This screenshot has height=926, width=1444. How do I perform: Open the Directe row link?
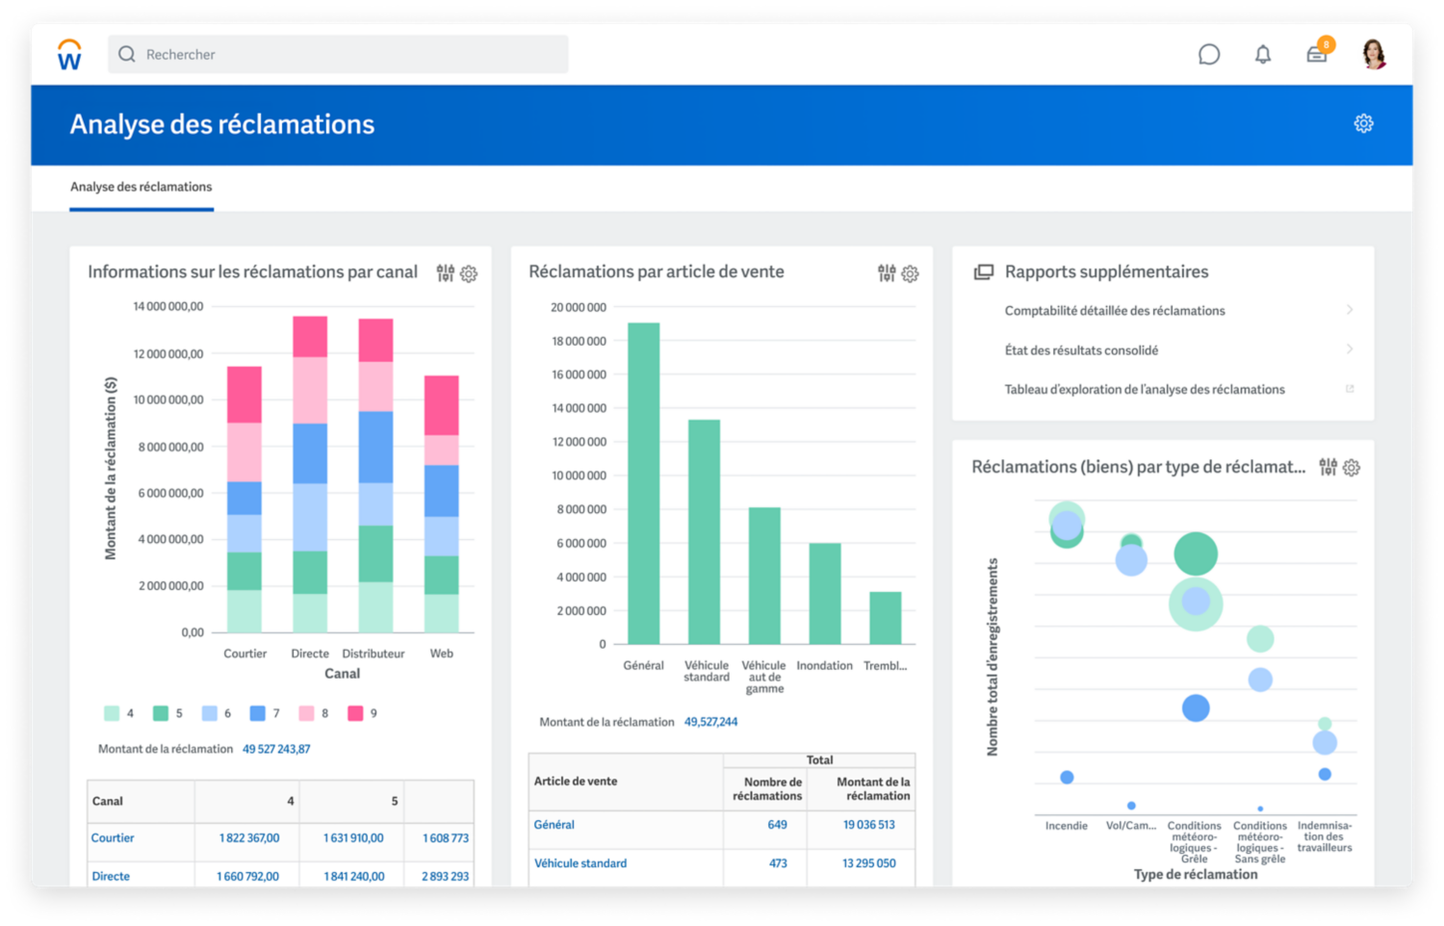[111, 876]
